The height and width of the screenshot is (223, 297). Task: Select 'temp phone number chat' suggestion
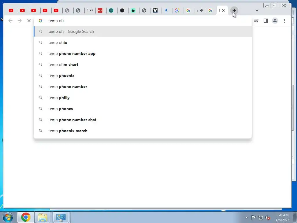(x=143, y=120)
